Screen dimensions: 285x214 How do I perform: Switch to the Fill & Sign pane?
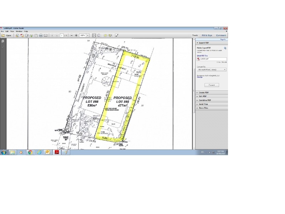207,35
